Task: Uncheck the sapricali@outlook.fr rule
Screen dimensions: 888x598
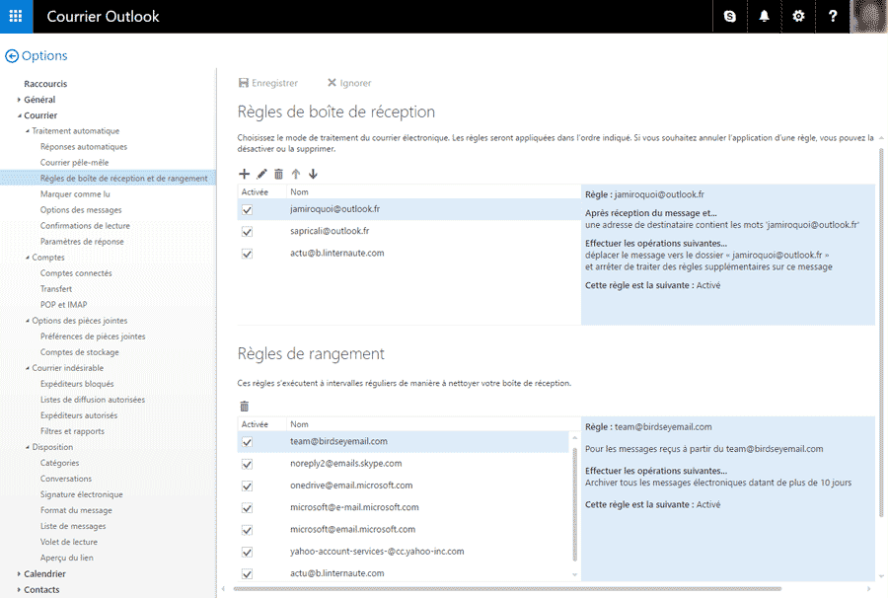Action: point(247,232)
